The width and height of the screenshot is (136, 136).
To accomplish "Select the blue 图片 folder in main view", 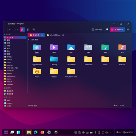I will coord(71,47).
